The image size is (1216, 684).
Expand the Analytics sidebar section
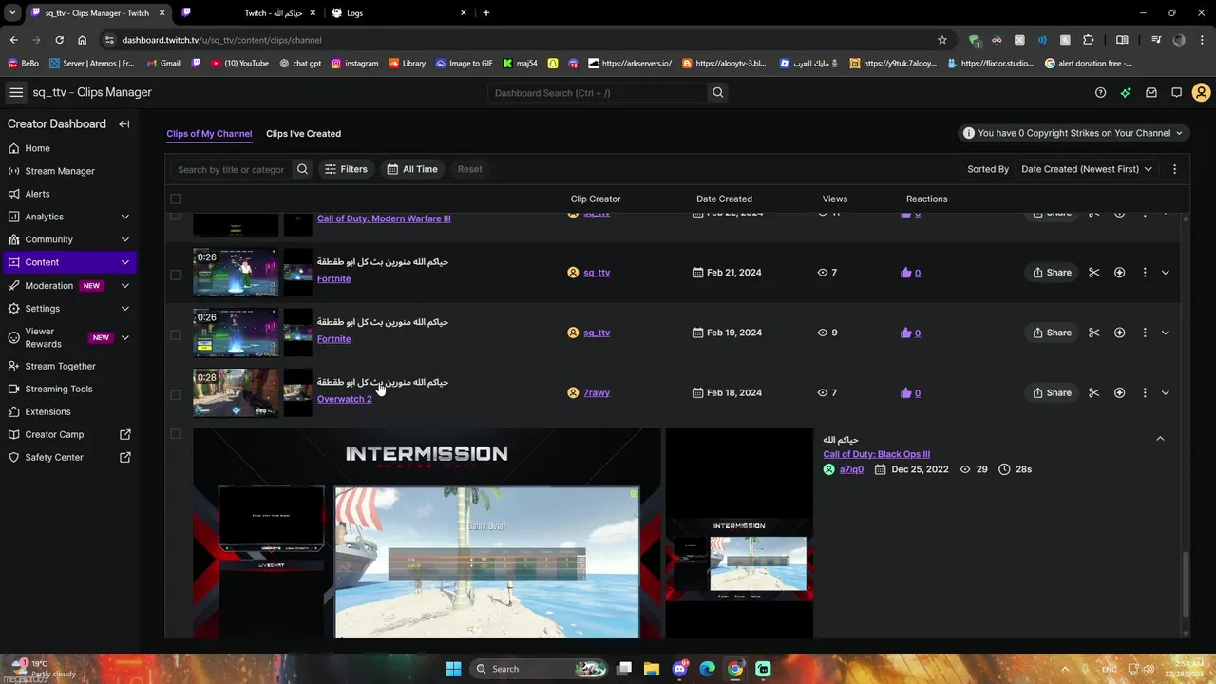pos(124,217)
